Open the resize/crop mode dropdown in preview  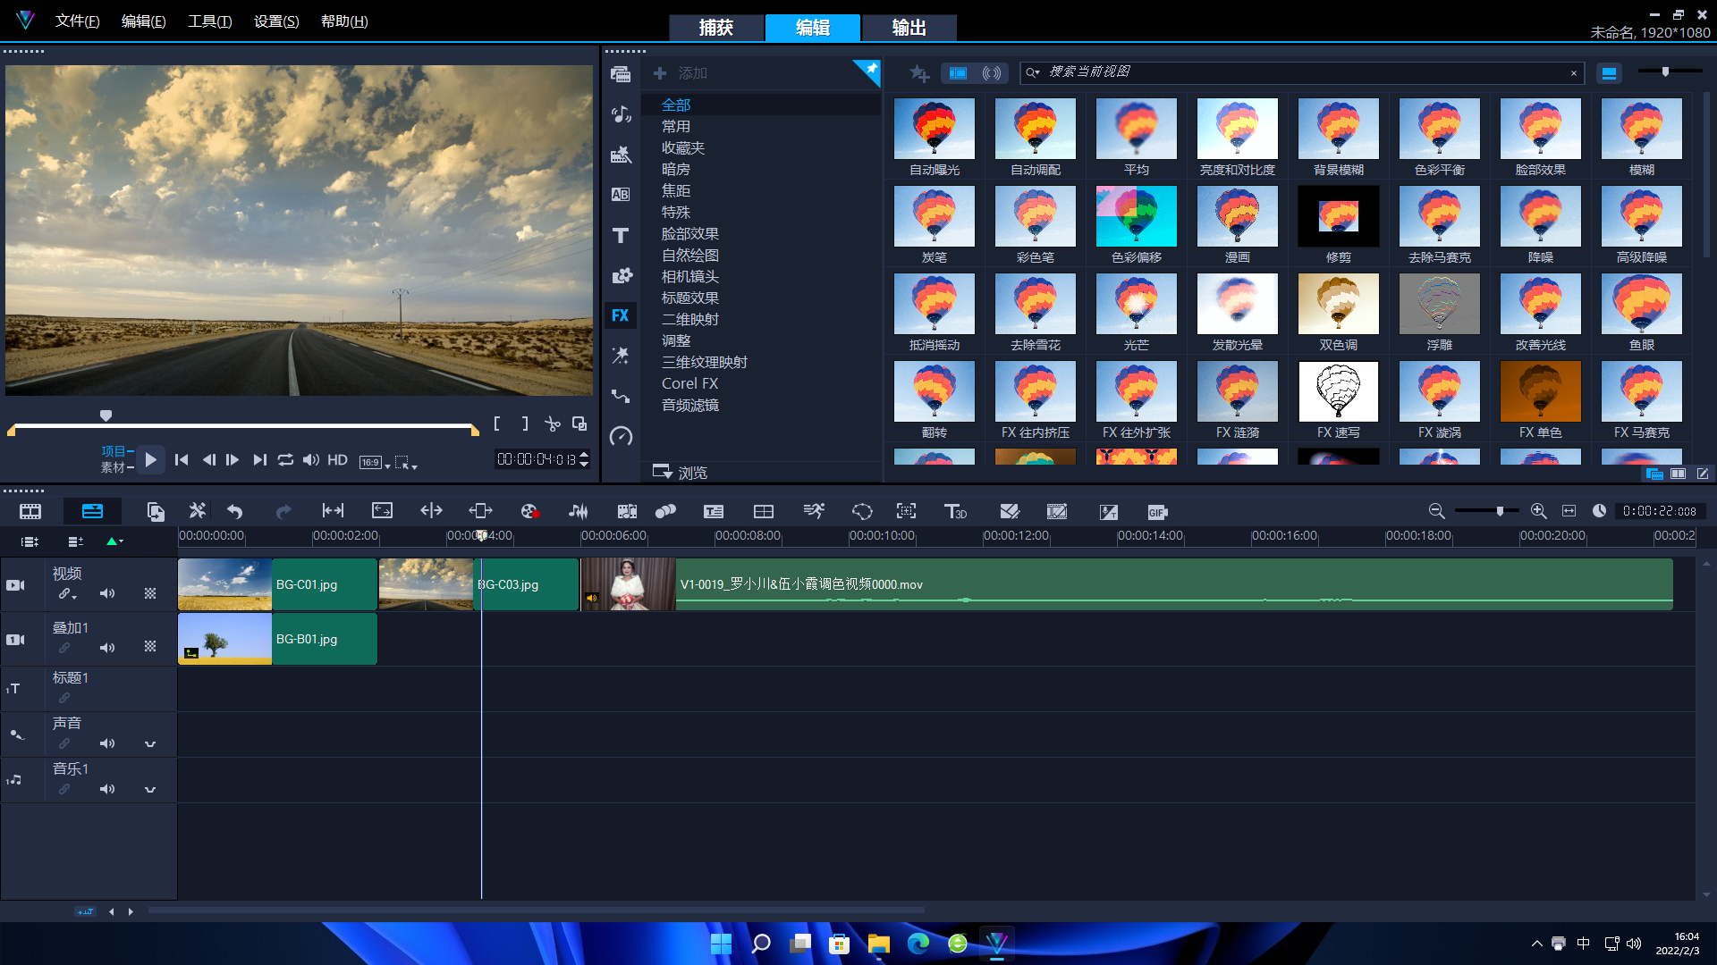[x=406, y=462]
